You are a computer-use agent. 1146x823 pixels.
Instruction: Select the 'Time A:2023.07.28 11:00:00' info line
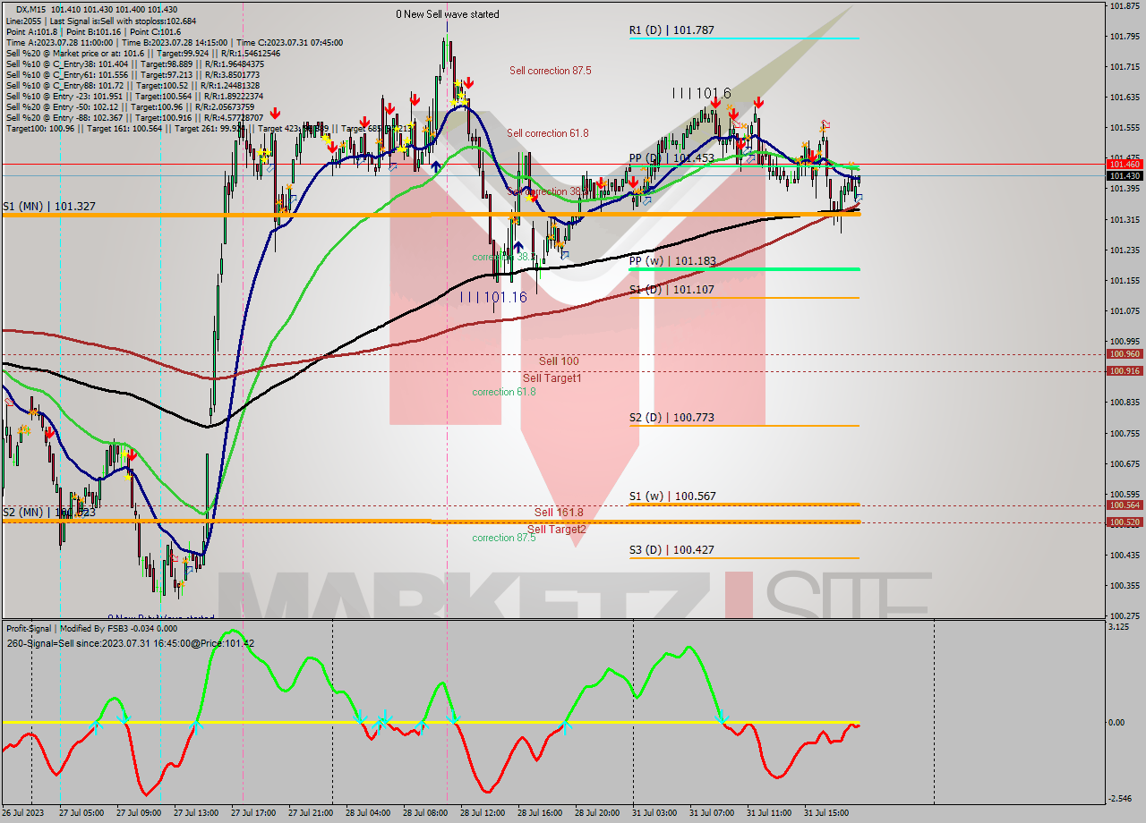pos(175,42)
